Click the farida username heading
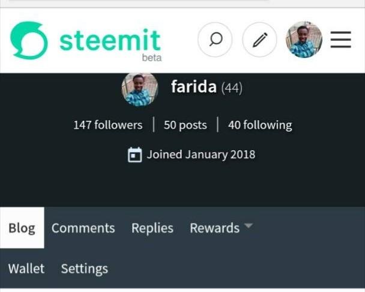Viewport: 365px width, 292px height. (x=193, y=87)
